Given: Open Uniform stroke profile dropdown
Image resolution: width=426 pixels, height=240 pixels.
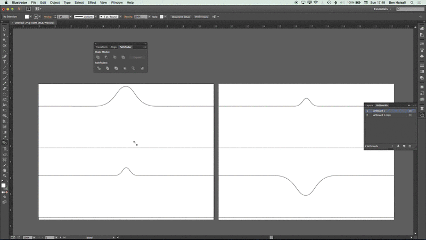Looking at the screenshot, I should point(96,17).
